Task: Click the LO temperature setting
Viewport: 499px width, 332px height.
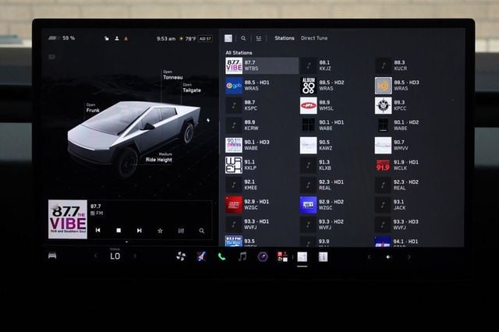Action: point(115,256)
